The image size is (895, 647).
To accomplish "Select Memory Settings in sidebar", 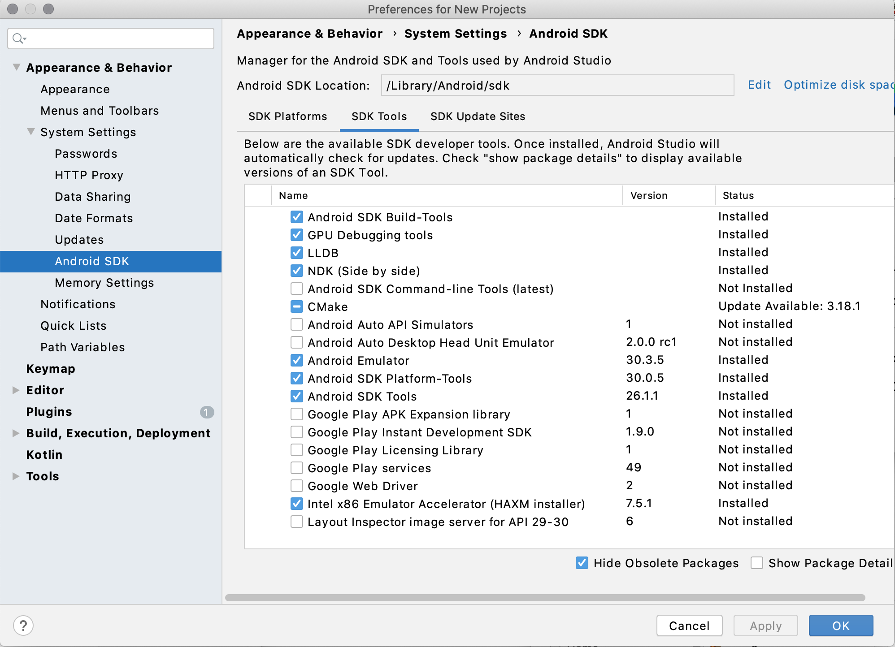I will [104, 283].
